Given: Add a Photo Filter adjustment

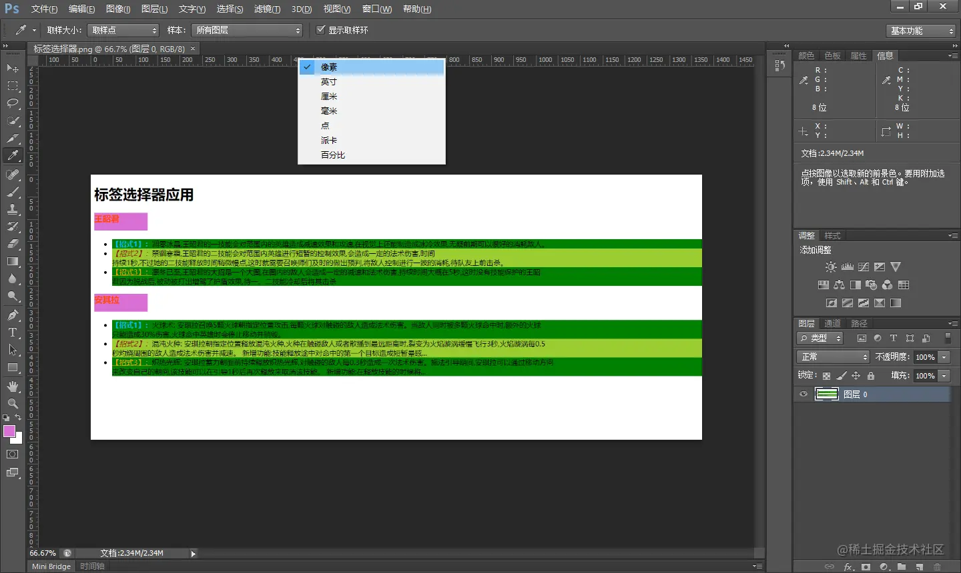Looking at the screenshot, I should (x=872, y=285).
